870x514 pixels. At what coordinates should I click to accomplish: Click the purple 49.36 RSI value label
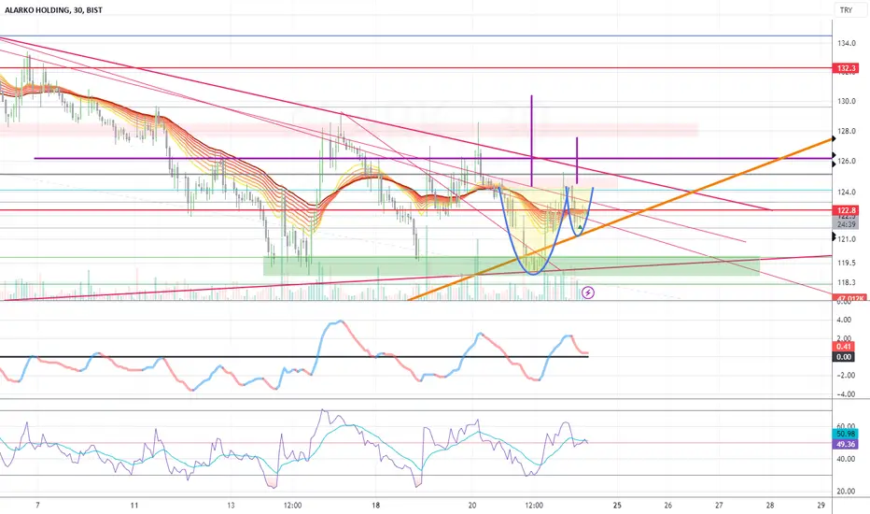coord(846,445)
